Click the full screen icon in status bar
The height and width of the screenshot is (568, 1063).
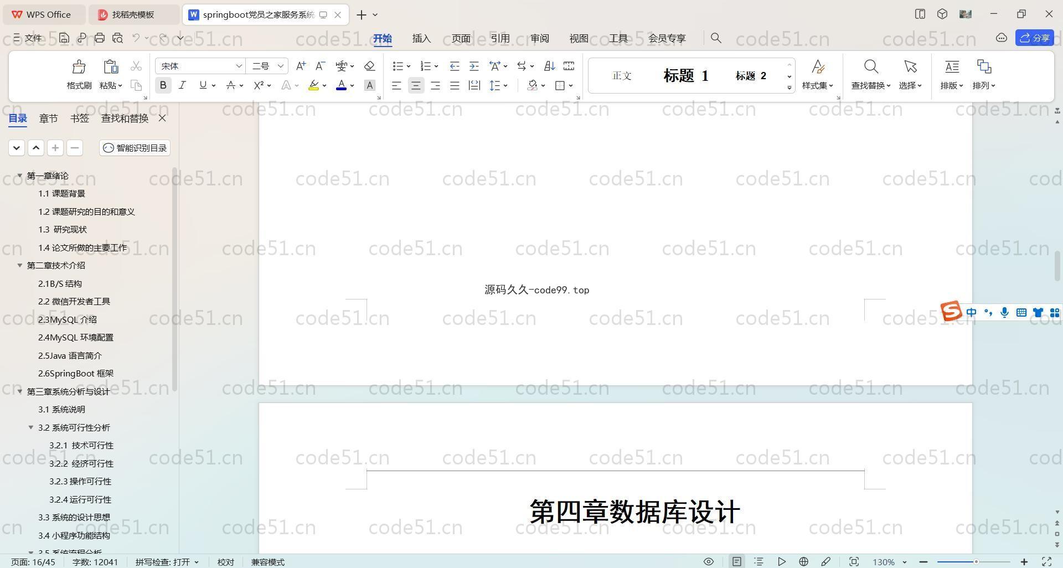(1046, 561)
